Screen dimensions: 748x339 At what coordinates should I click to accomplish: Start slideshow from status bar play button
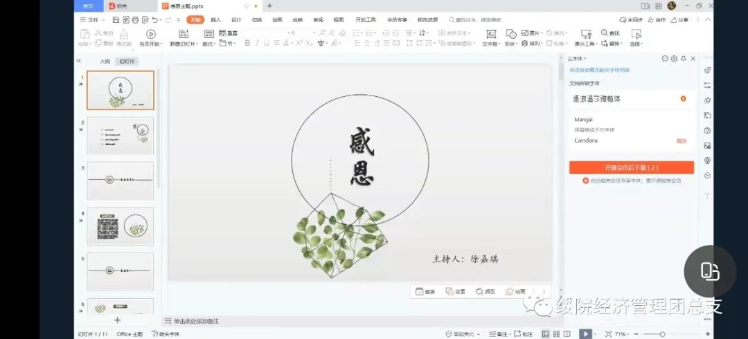[x=585, y=333]
